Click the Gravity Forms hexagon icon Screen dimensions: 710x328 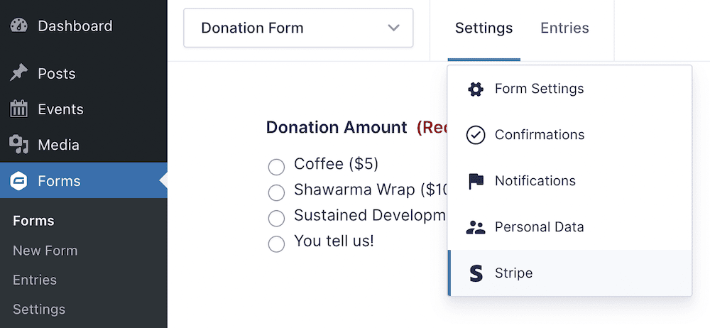point(19,181)
